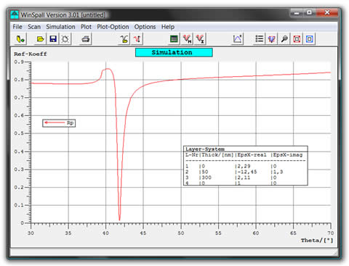Open the File menu
The height and width of the screenshot is (266, 349).
[17, 27]
